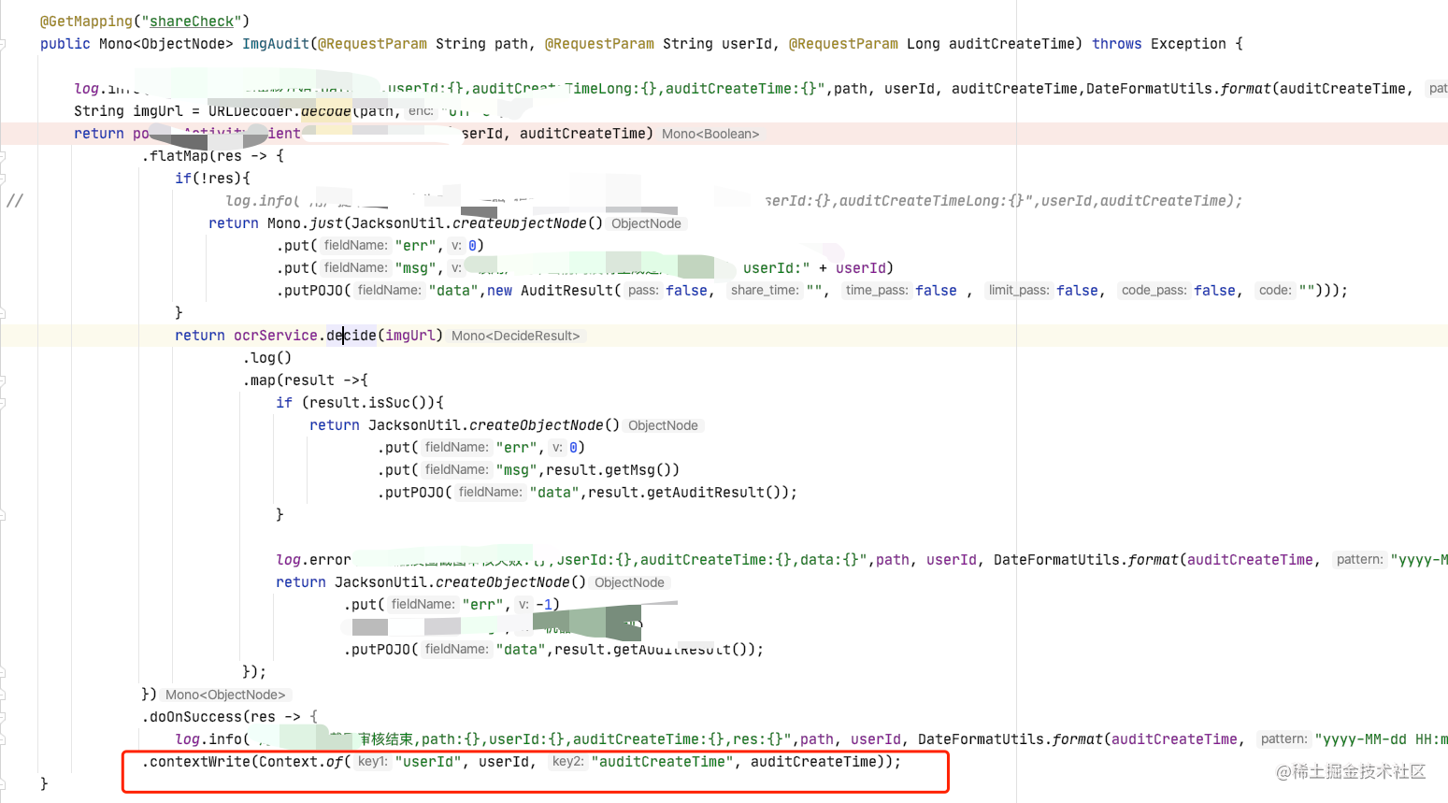This screenshot has height=803, width=1448.
Task: Collapse the ImgAudit method fold marker
Action: point(3,44)
